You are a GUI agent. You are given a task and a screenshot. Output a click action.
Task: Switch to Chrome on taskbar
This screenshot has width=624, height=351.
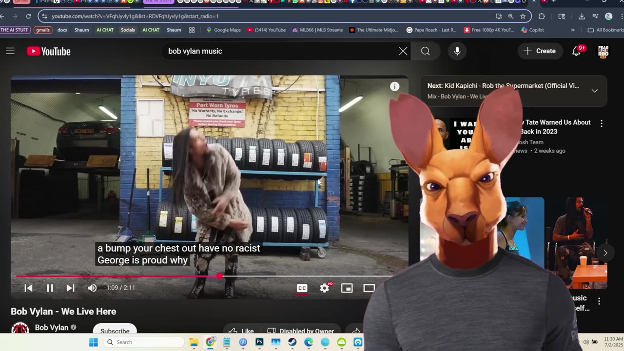click(x=210, y=342)
